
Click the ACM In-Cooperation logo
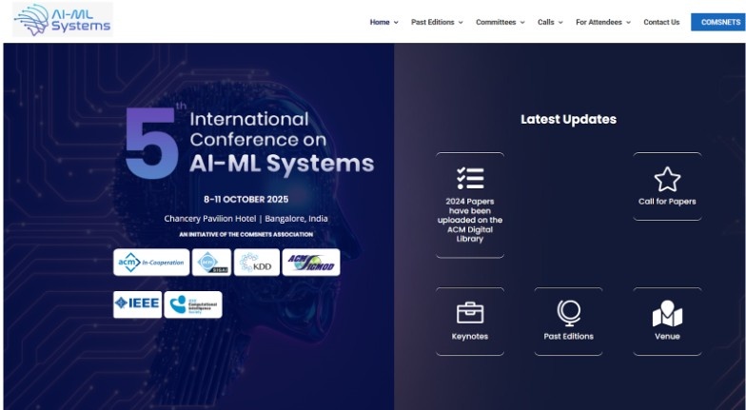(151, 263)
